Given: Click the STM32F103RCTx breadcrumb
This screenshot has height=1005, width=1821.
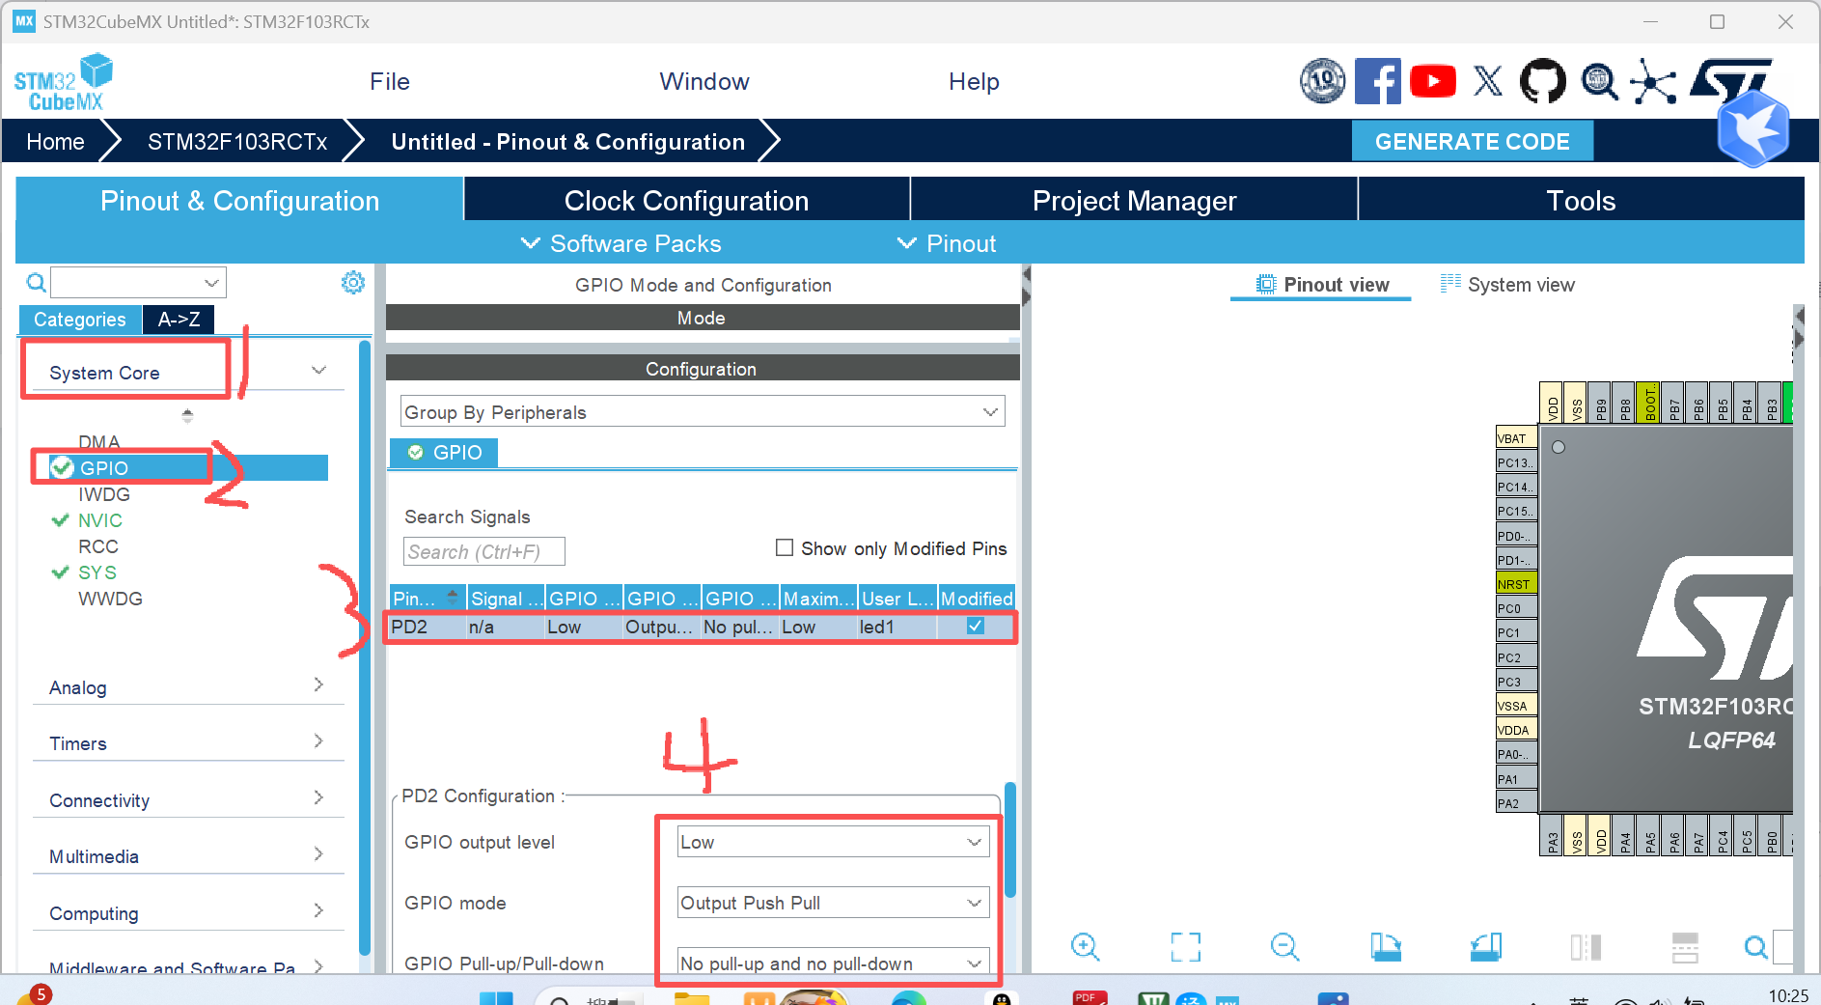Looking at the screenshot, I should (x=237, y=141).
